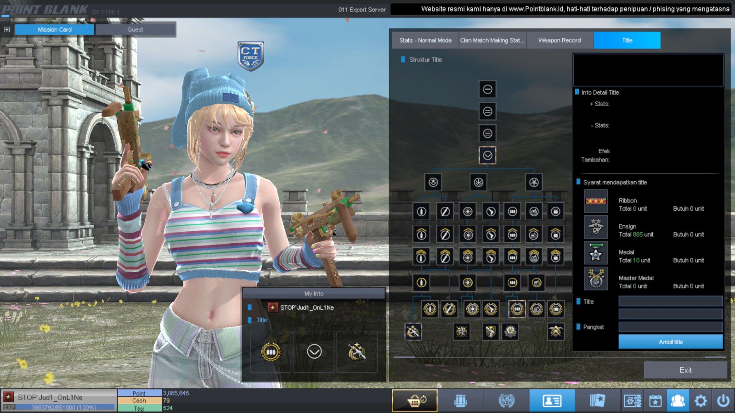The height and width of the screenshot is (413, 735).
Task: Click the player name in bottom bar
Action: 50,397
